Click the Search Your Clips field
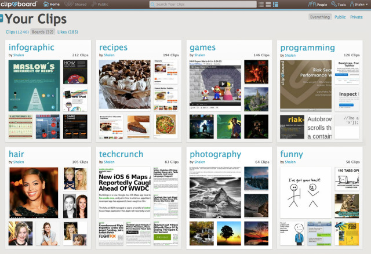 click(203, 4)
